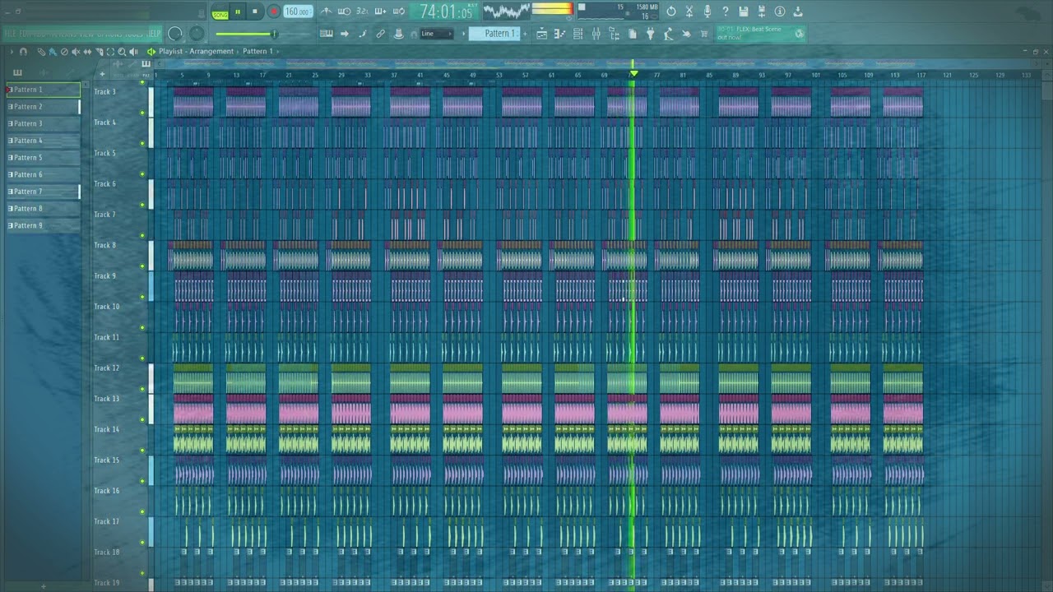The width and height of the screenshot is (1053, 592).
Task: Toggle wait-for-input to start playing
Action: (x=344, y=12)
